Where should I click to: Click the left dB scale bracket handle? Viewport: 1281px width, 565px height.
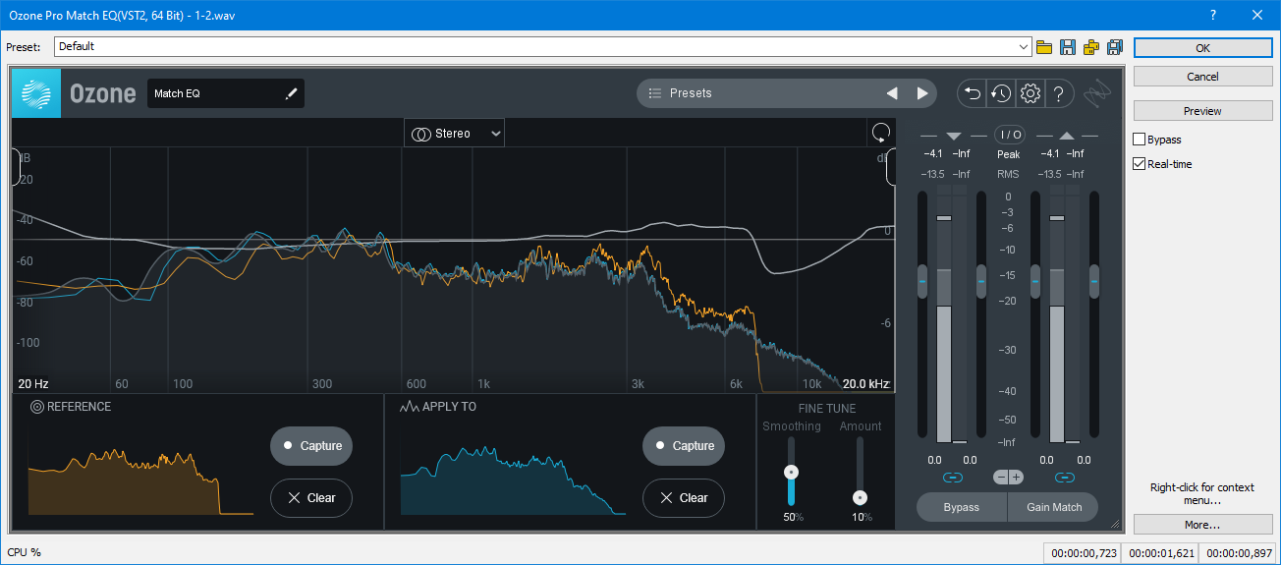16,167
